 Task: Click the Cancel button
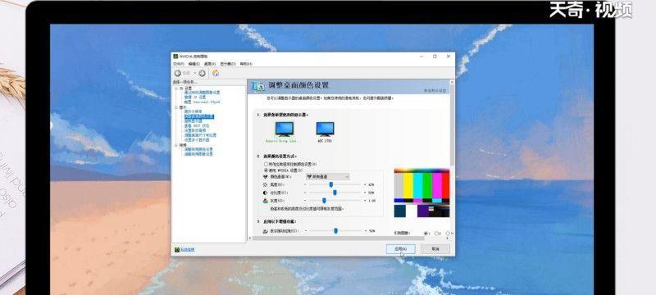[435, 248]
